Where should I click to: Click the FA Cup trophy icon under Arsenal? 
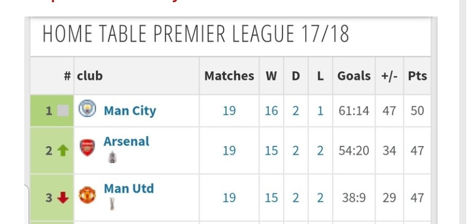[x=112, y=157]
